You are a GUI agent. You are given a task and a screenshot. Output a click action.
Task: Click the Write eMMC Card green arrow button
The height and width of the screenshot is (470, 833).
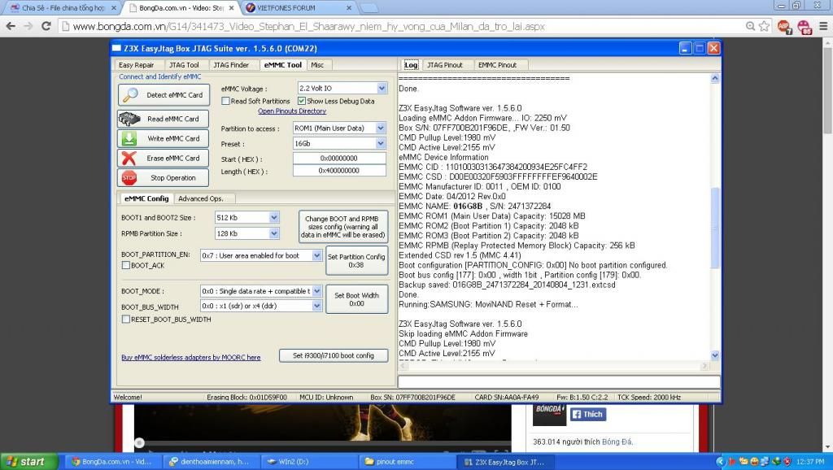(163, 138)
